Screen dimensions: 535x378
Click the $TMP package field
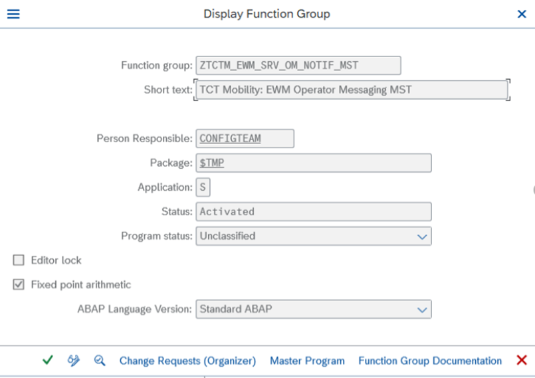313,163
